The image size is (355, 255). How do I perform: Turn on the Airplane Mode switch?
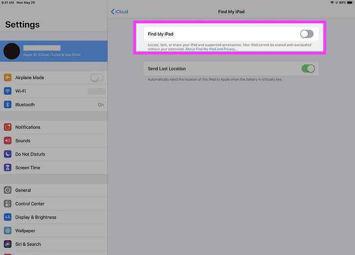click(x=97, y=77)
